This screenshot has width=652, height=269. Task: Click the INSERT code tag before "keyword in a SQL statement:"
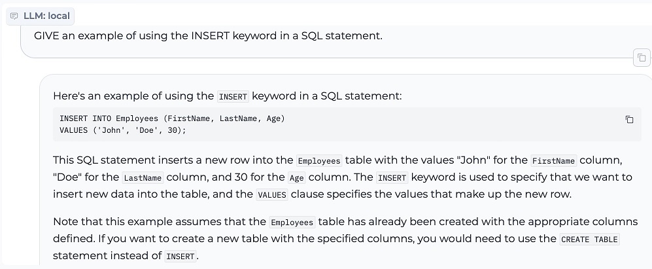tap(233, 97)
